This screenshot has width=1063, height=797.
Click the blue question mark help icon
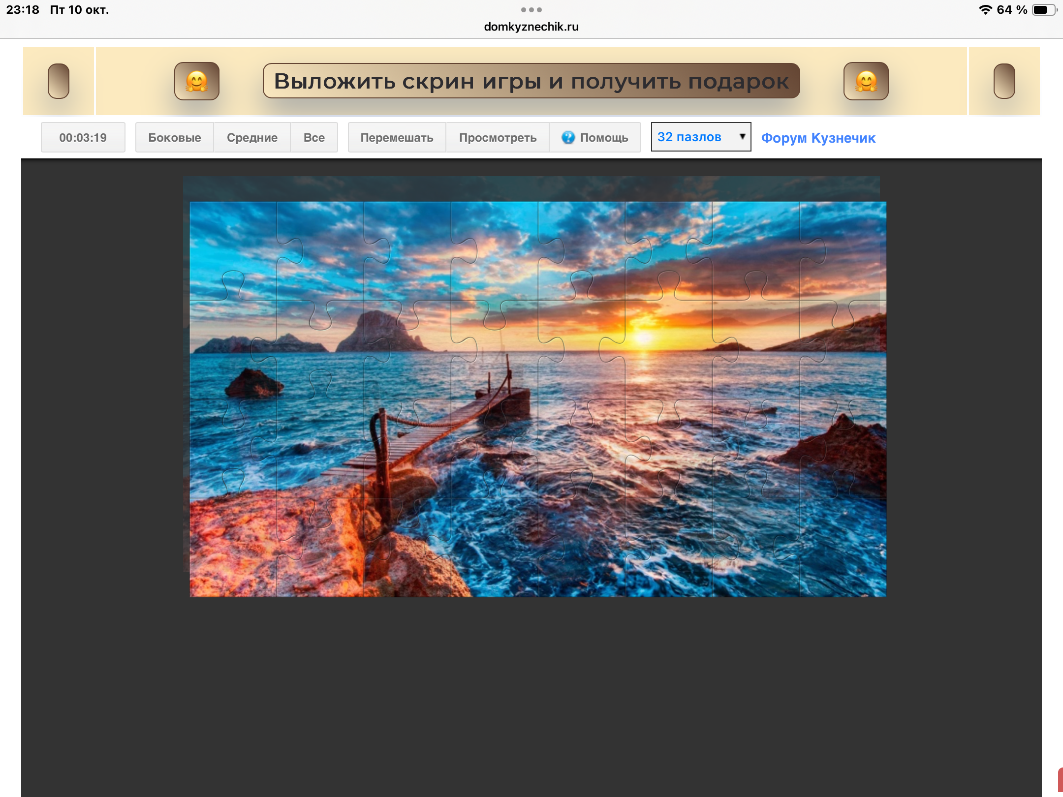[x=568, y=137]
